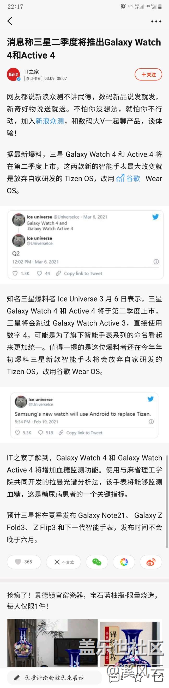Screen dimensions: 169x688
Task: Go back using the top-left arrow
Action: pos(10,21)
